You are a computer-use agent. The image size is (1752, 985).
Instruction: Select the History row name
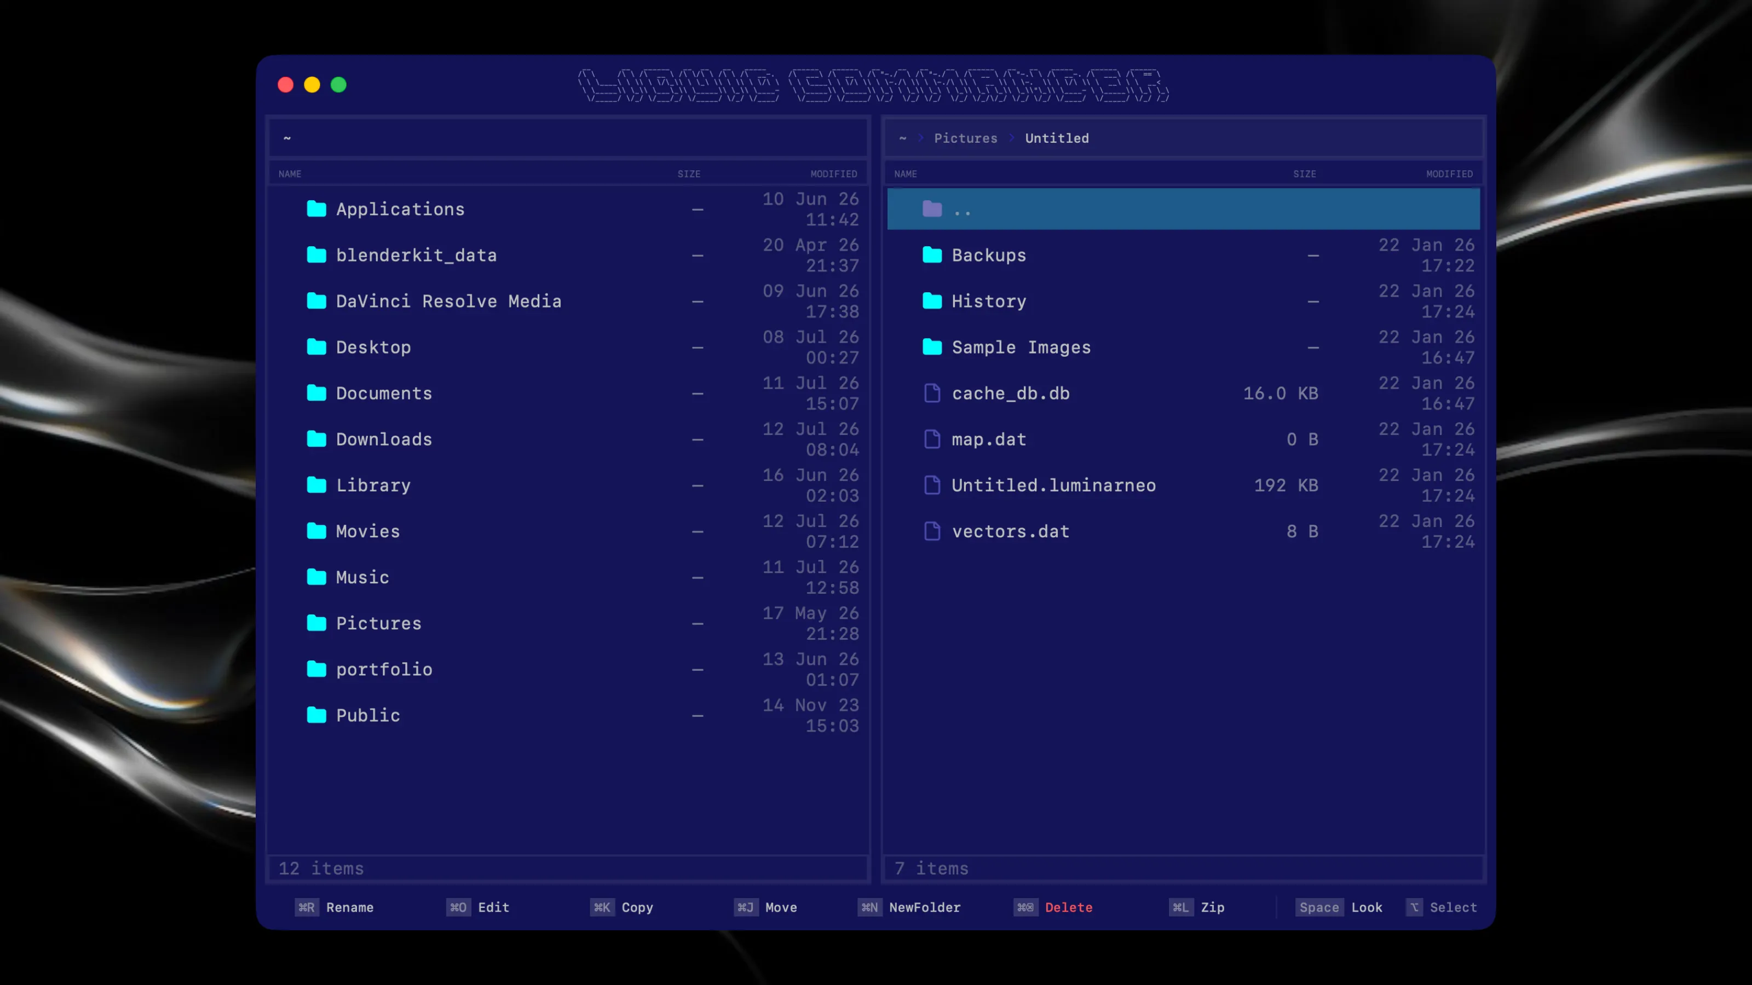click(989, 301)
